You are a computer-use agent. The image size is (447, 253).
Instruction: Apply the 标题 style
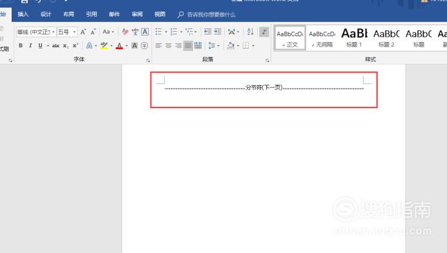[419, 38]
